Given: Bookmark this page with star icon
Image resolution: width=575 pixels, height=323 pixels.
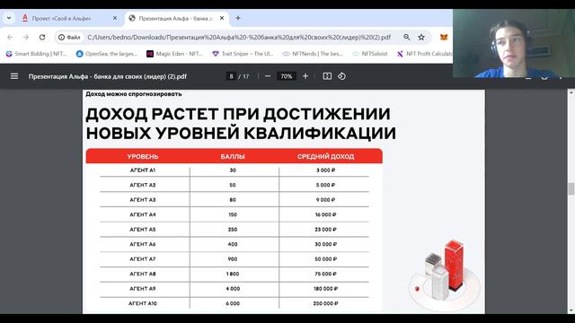Looking at the screenshot, I should click(x=421, y=38).
